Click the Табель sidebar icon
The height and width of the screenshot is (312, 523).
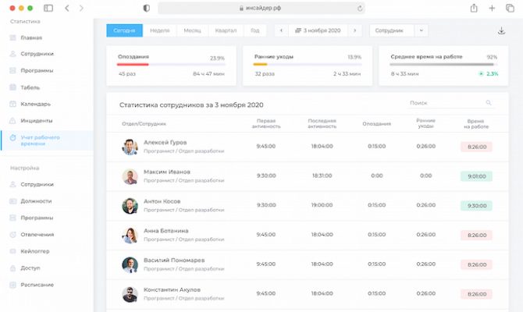point(13,87)
